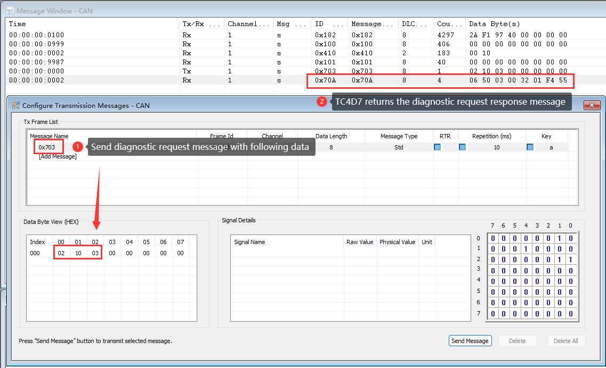Click bit 4 of byte 1 in bit matrix
This screenshot has width=606, height=368.
click(526, 249)
